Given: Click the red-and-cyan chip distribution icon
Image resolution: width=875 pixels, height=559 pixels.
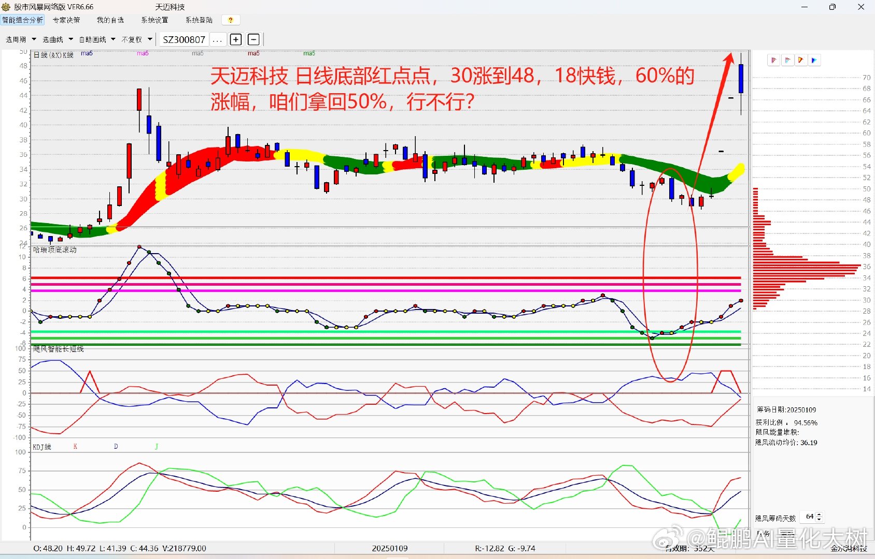Looking at the screenshot, I should point(787,61).
